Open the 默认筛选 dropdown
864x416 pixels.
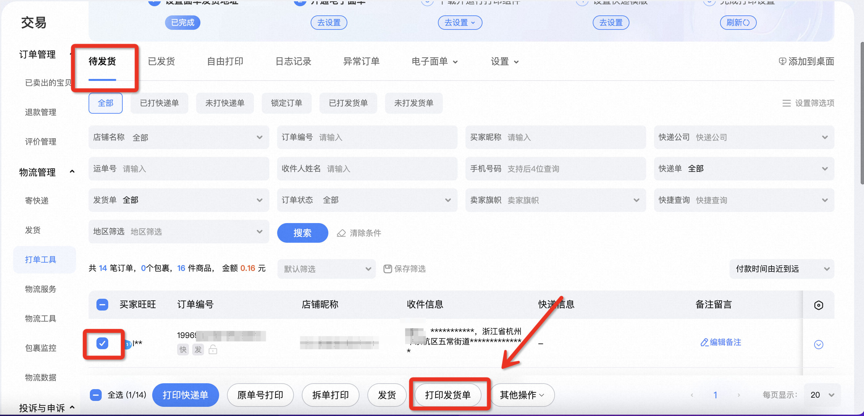pyautogui.click(x=326, y=269)
